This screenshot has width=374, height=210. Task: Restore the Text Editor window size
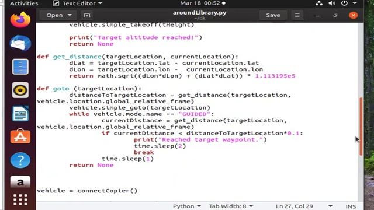tap(335, 16)
